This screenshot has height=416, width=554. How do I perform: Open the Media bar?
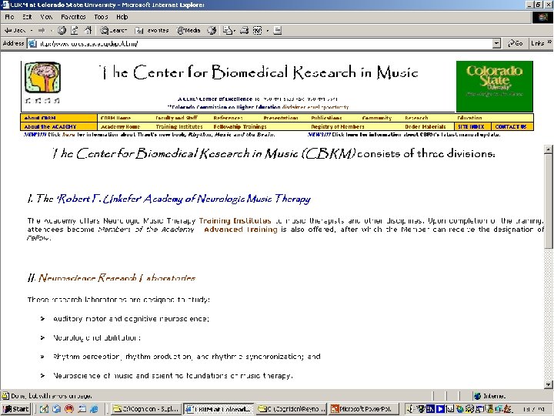tap(189, 30)
